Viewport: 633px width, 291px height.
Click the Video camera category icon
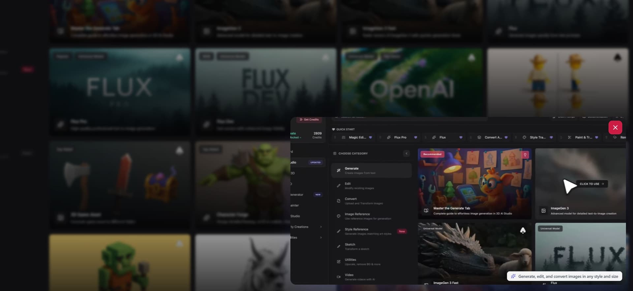339,277
